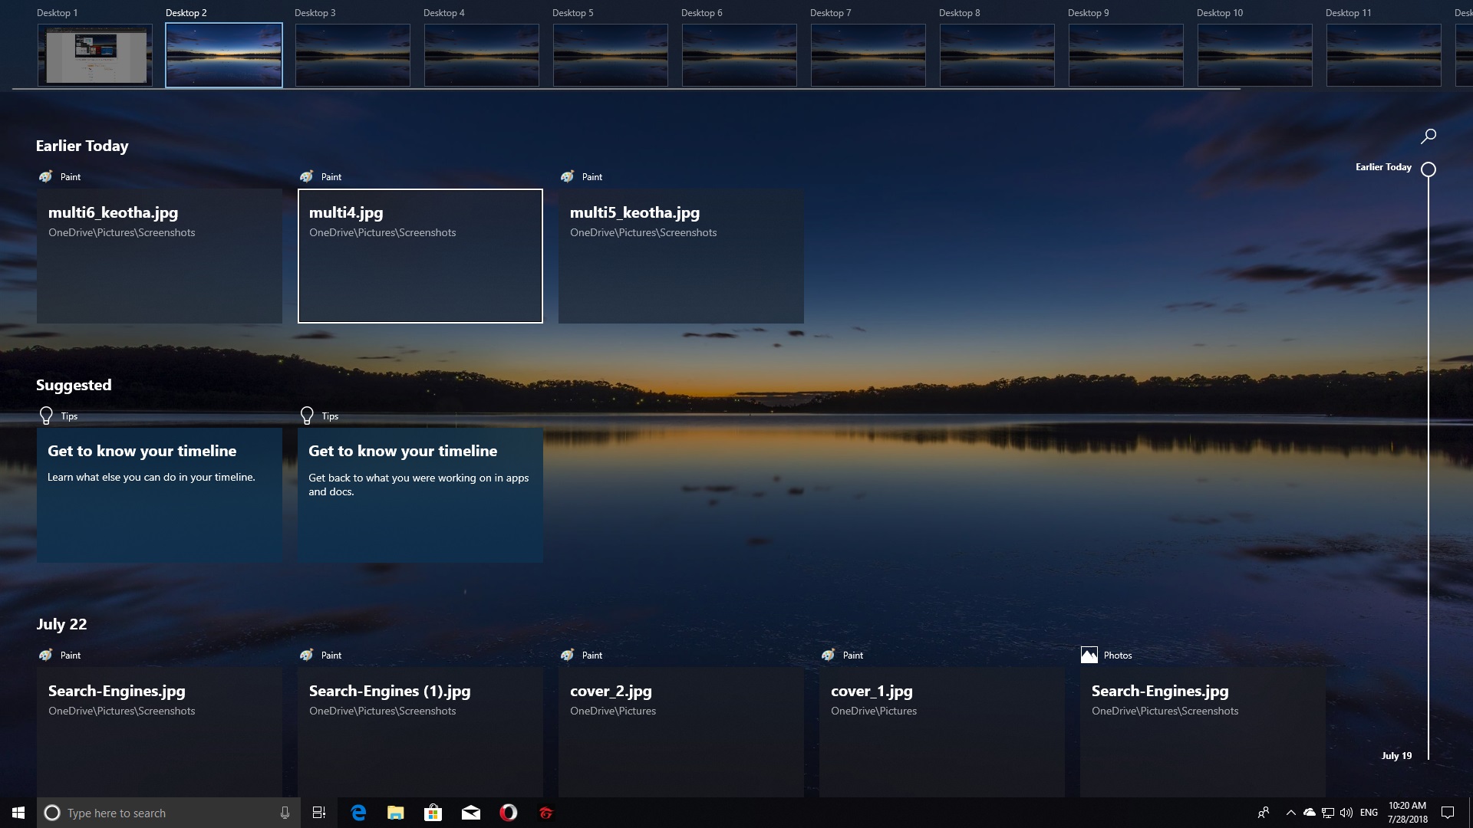
Task: Switch to Desktop 4 thumbnail
Action: point(482,55)
